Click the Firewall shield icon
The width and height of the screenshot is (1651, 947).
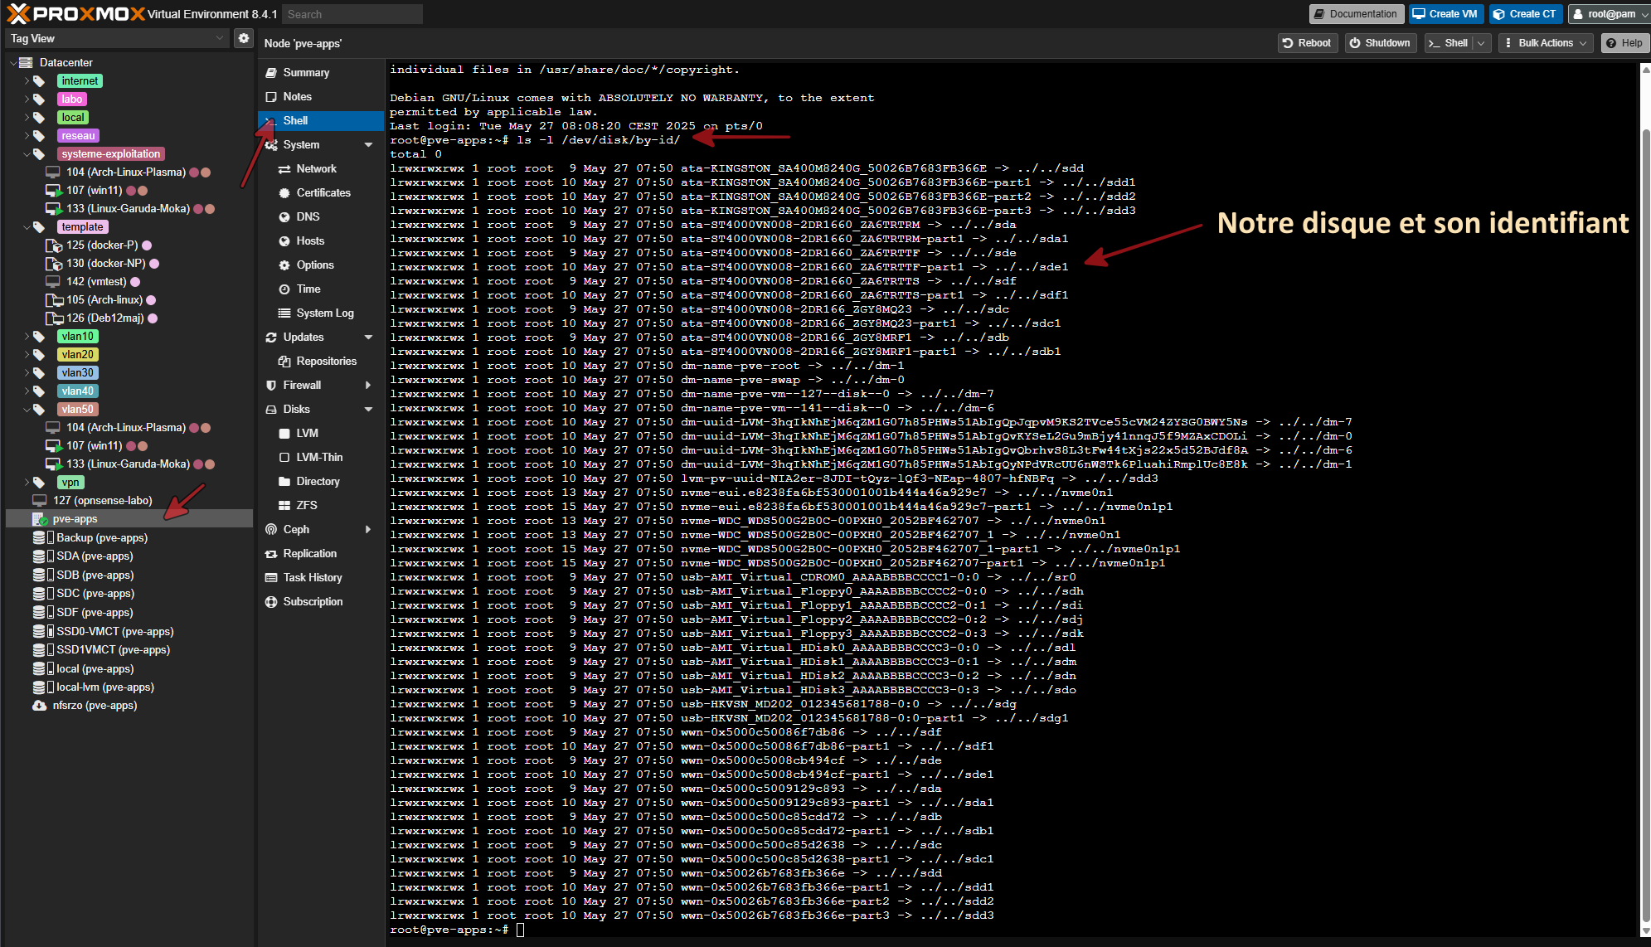coord(271,386)
